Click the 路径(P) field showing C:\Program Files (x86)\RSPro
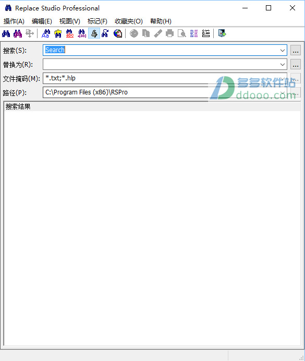Screen dimensions: 305x361 [x=165, y=92]
